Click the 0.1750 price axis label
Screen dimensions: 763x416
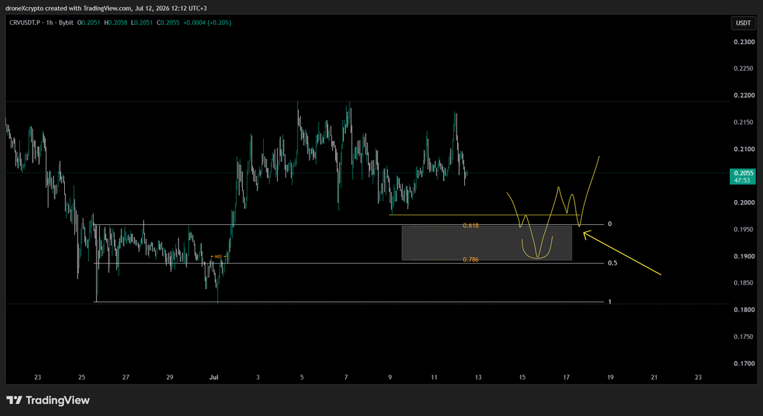point(743,337)
